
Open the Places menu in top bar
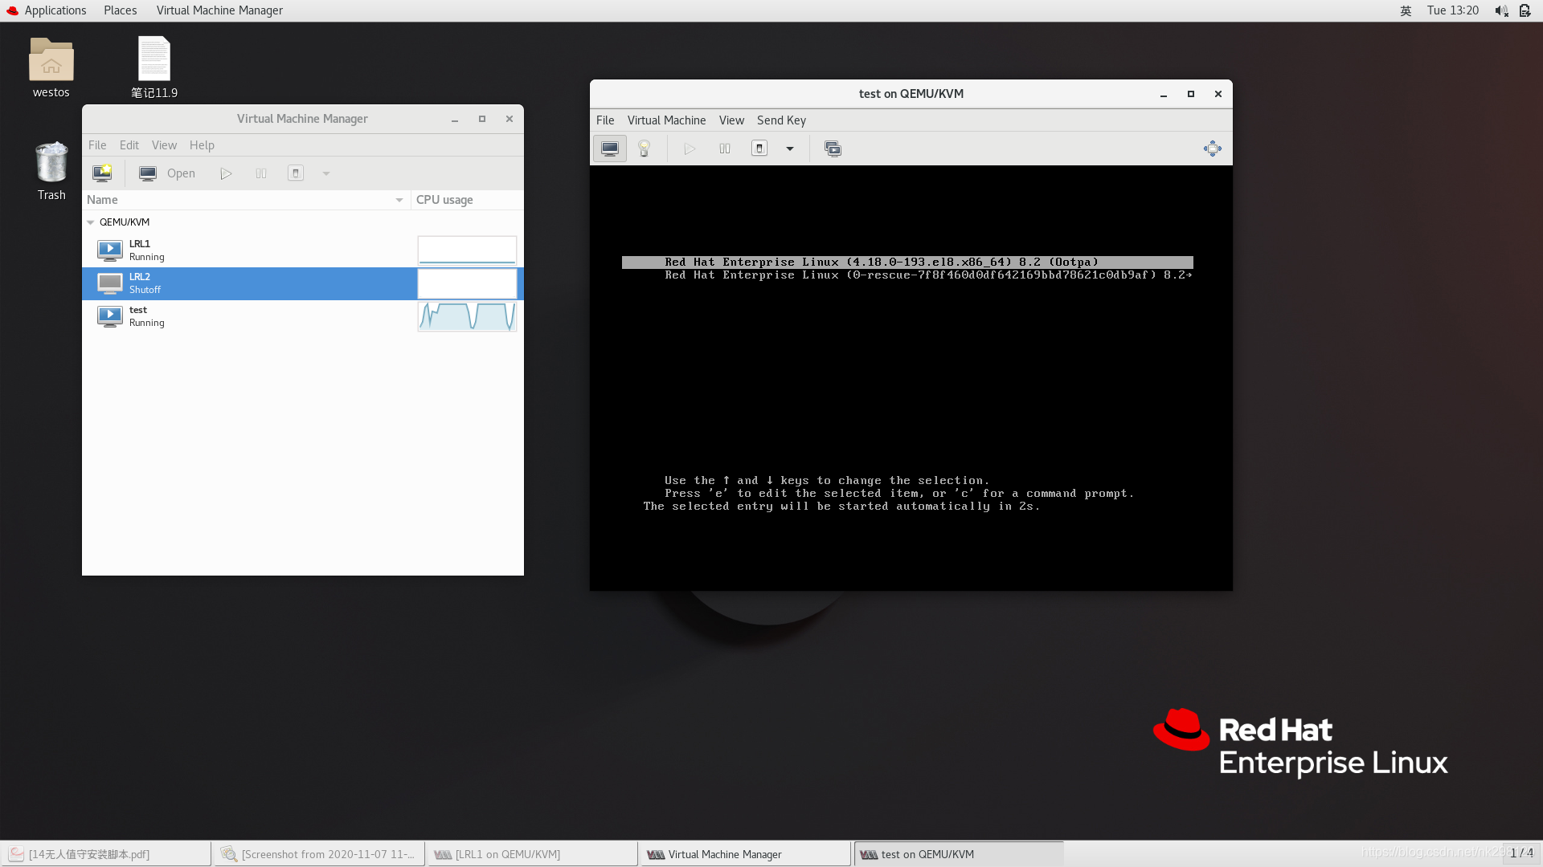pos(120,10)
